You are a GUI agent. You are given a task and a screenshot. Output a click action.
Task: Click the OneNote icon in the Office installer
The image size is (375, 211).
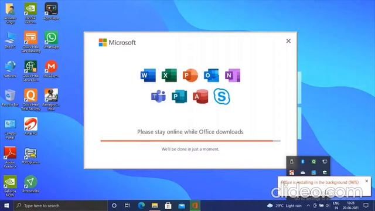click(233, 76)
